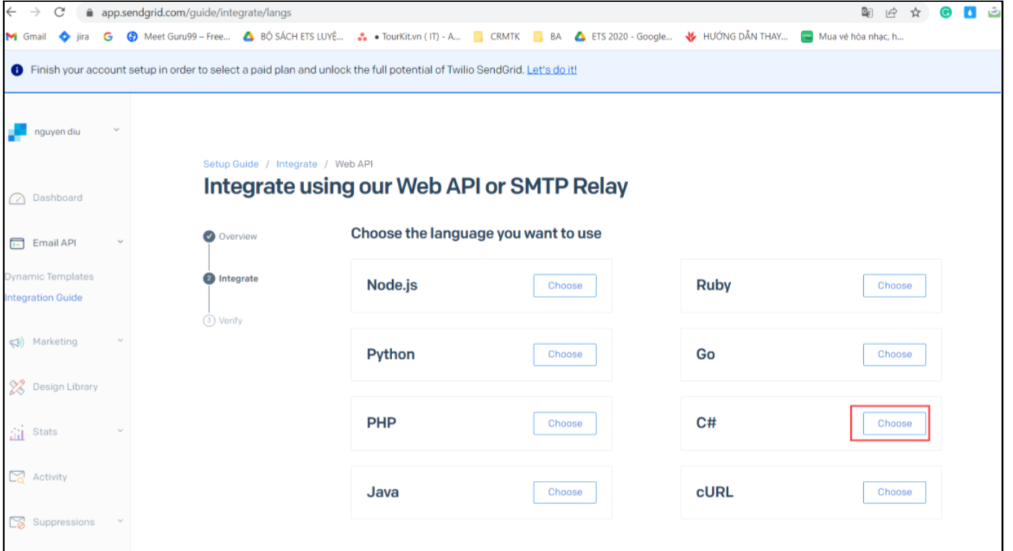Open Mua vé hòa nhạc bookmark

click(x=852, y=37)
